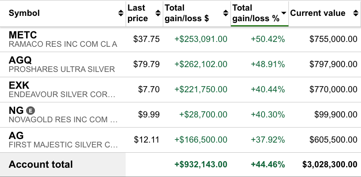The image size is (361, 177).
Task: Open the AGQ symbol link
Action: tap(20, 60)
